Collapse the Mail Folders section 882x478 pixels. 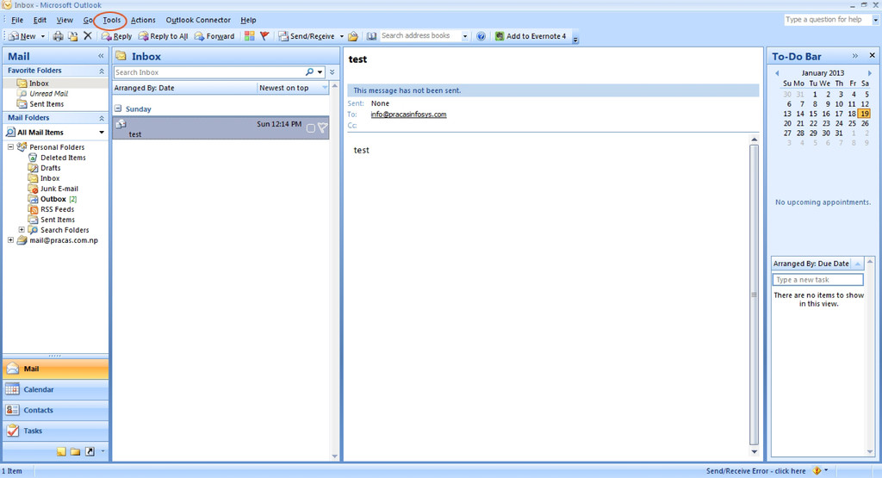[102, 118]
